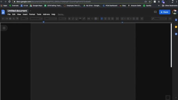
Task: Open the Google Maps bookmark
Action: point(36,6)
